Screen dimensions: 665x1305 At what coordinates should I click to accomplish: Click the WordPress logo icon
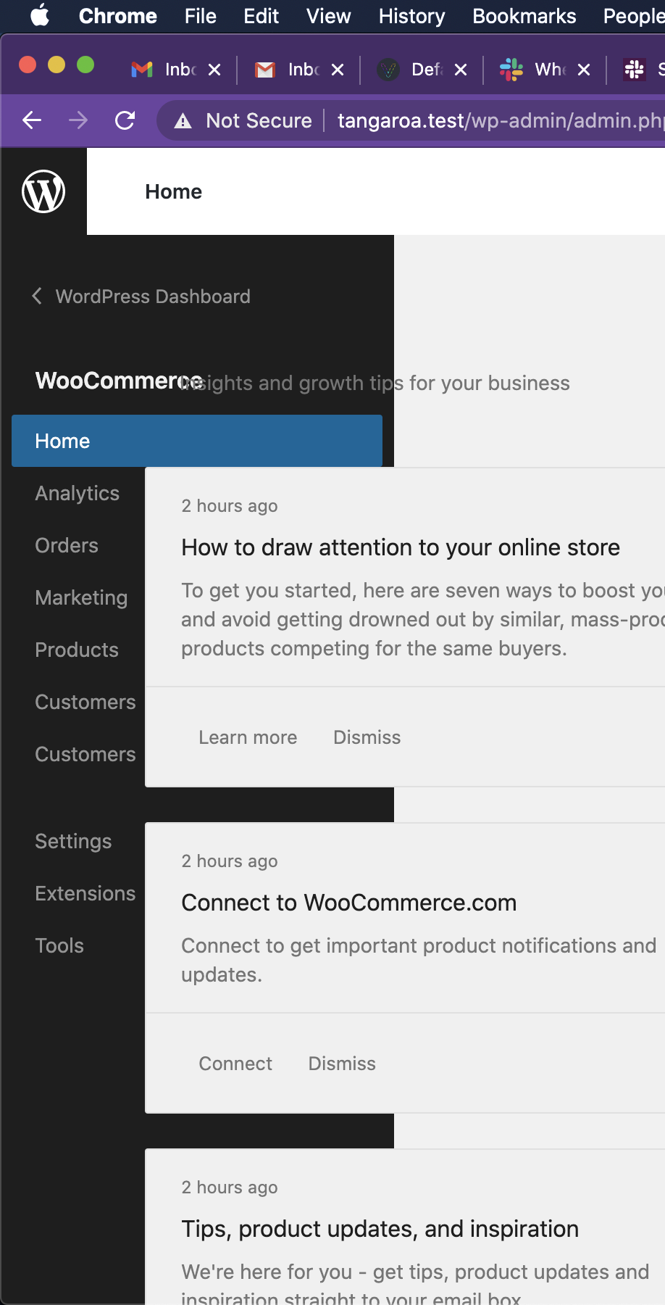43,191
